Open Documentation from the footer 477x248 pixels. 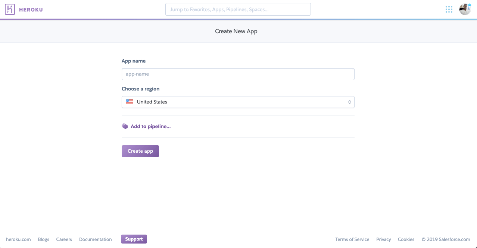[95, 239]
